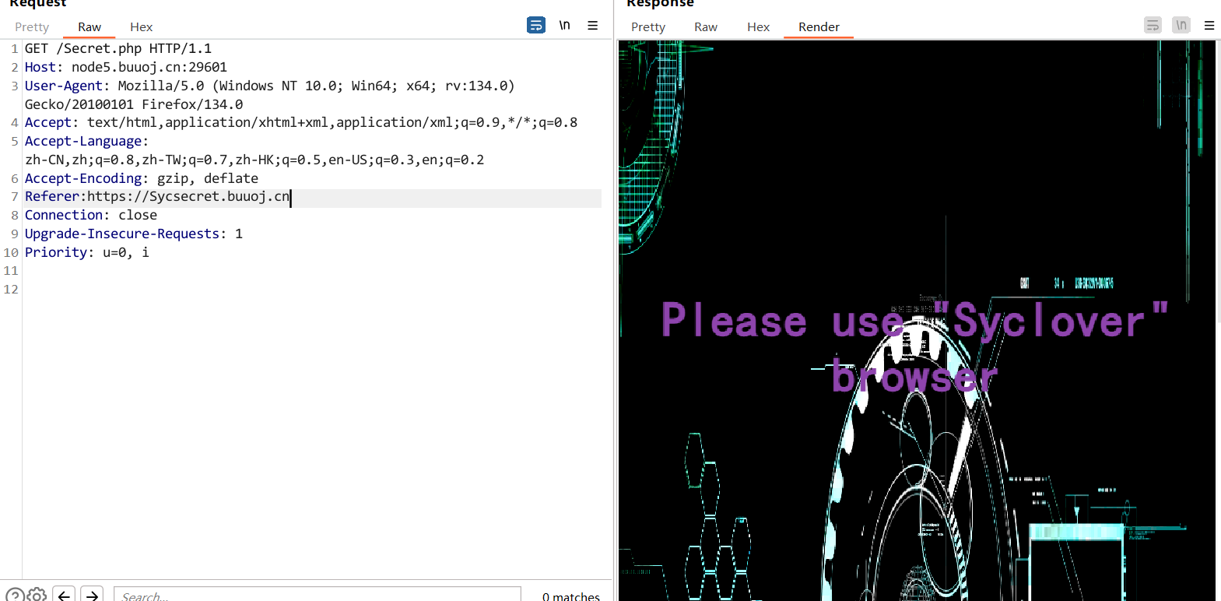Click the Accept header line
Image resolution: width=1221 pixels, height=601 pixels.
tap(301, 122)
